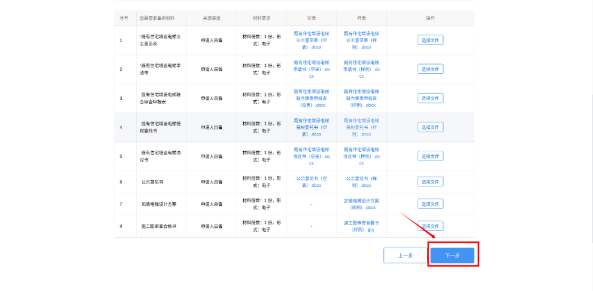Click 选择文件 for 加装电梯设计方案 row
The width and height of the screenshot is (593, 291).
(x=430, y=204)
